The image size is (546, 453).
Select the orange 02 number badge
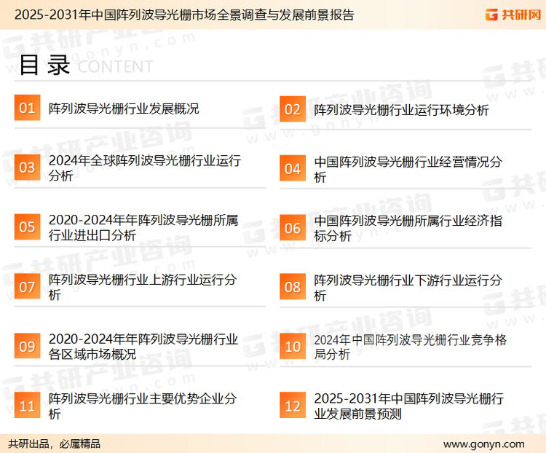coord(293,109)
